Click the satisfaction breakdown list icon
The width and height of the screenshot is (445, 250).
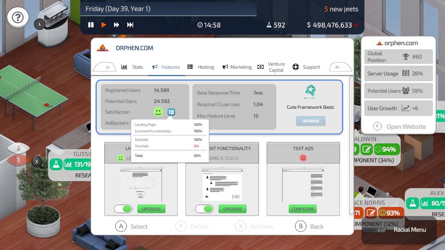point(171,112)
